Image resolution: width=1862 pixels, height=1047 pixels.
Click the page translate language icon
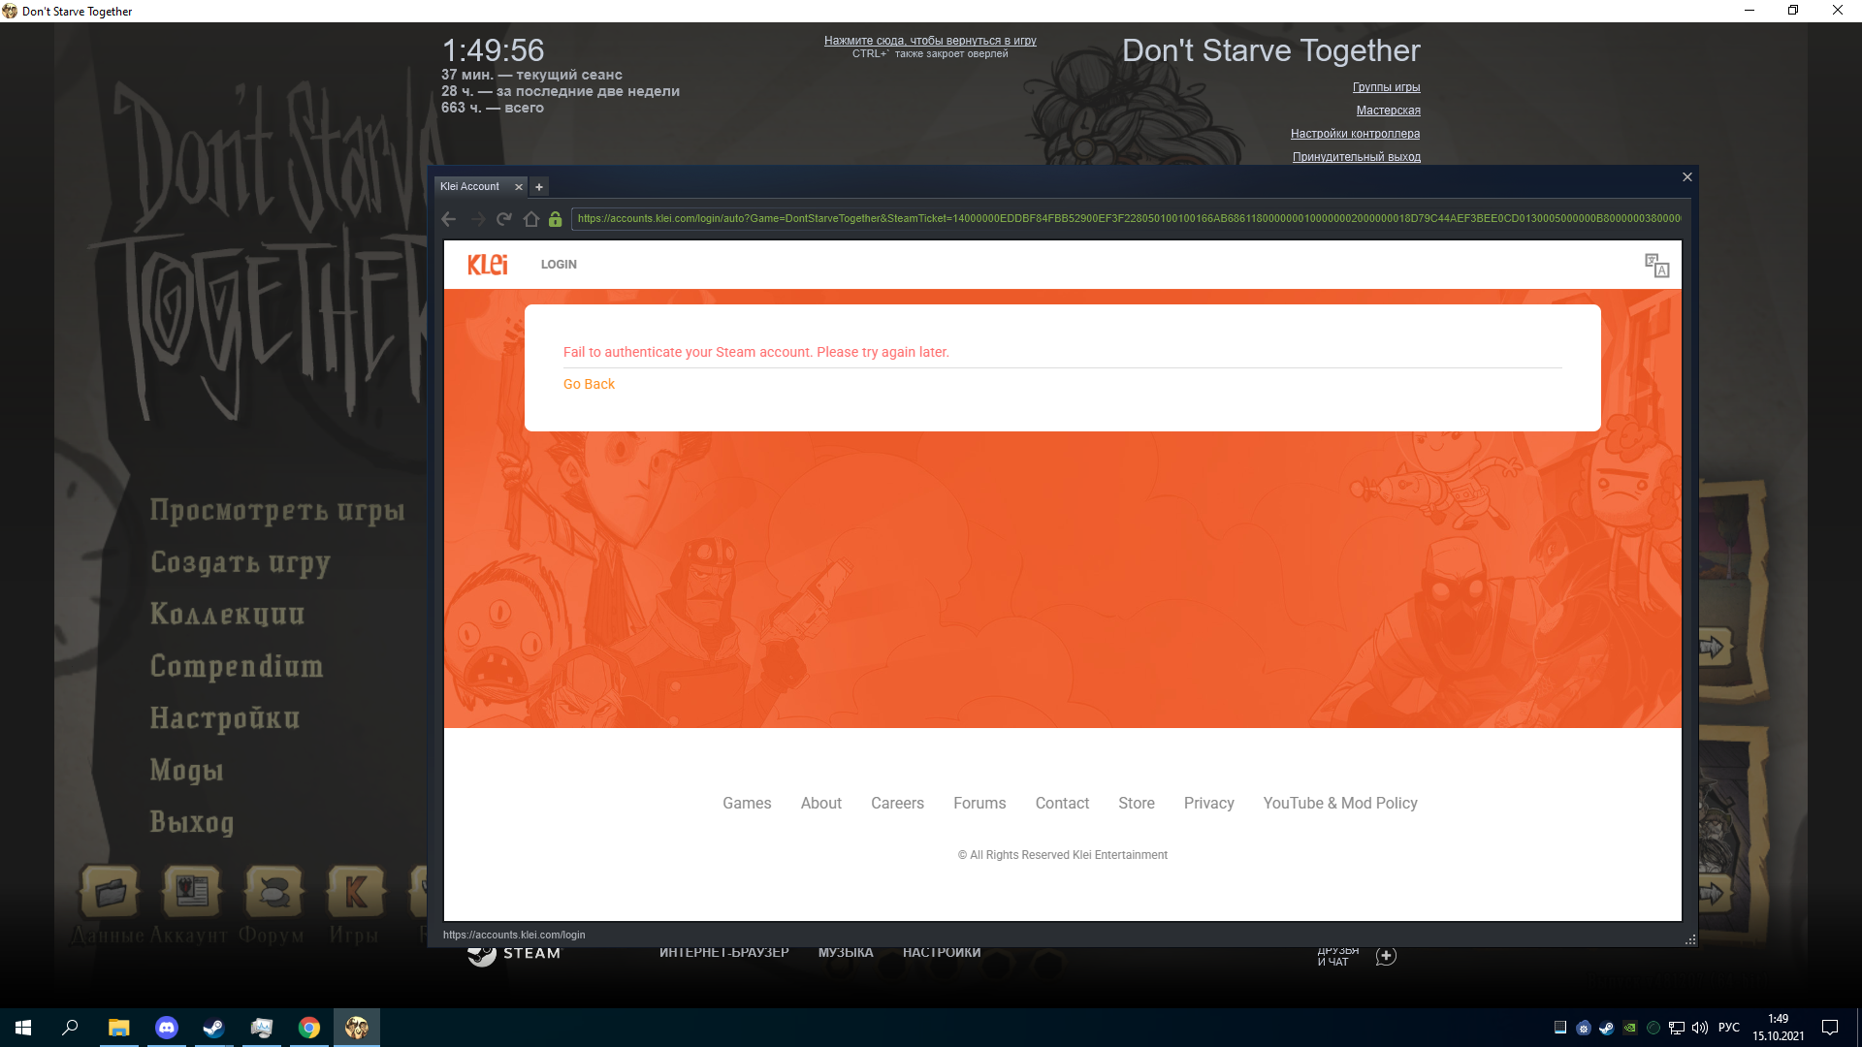pos(1656,266)
